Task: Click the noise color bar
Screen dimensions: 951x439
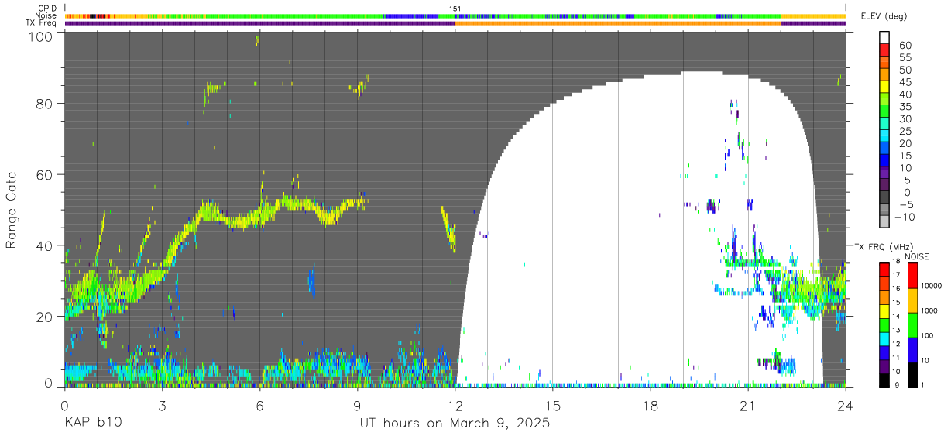Action: click(x=912, y=325)
